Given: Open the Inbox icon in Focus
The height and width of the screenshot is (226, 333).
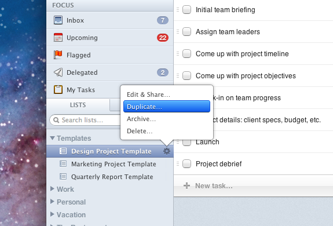Looking at the screenshot, I should pos(58,20).
